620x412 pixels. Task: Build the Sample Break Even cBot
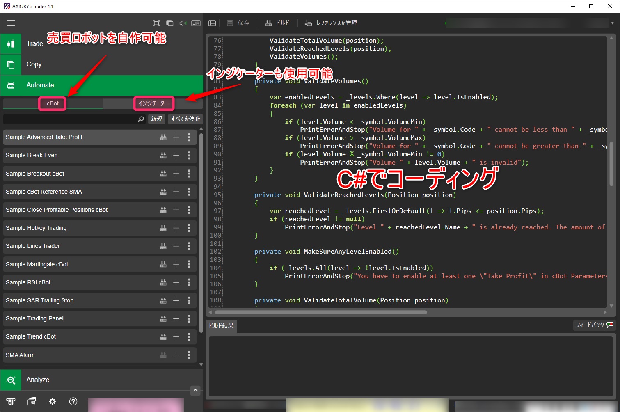pos(163,156)
